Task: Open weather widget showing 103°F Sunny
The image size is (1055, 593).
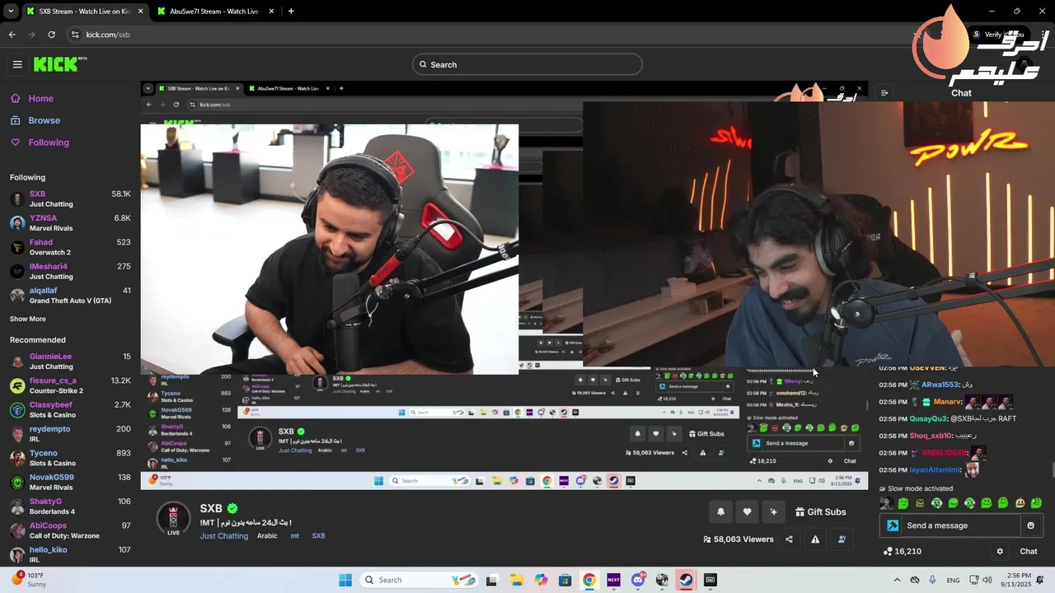Action: click(29, 580)
